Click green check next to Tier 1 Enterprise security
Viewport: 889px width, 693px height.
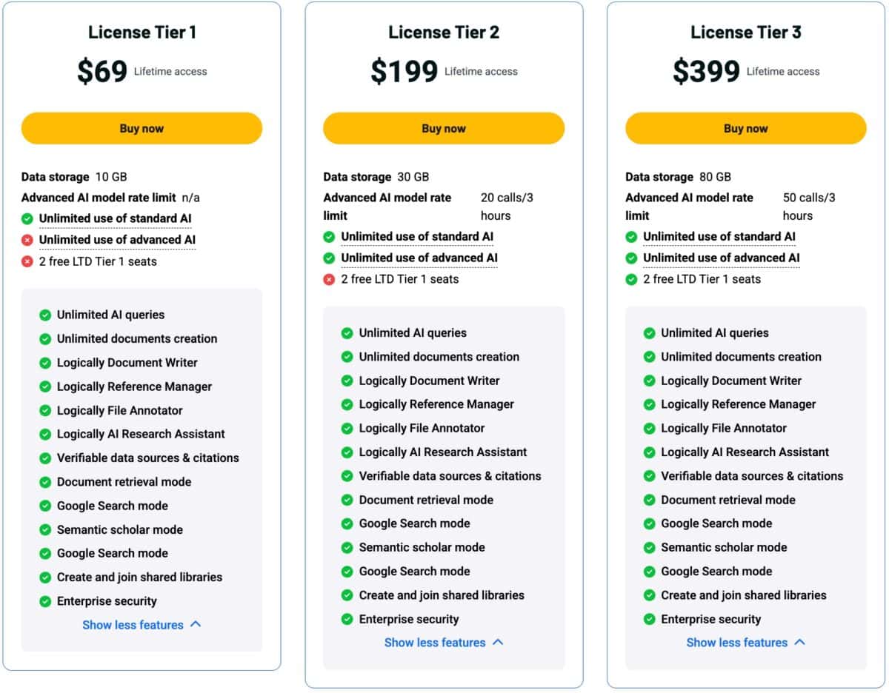click(x=45, y=601)
